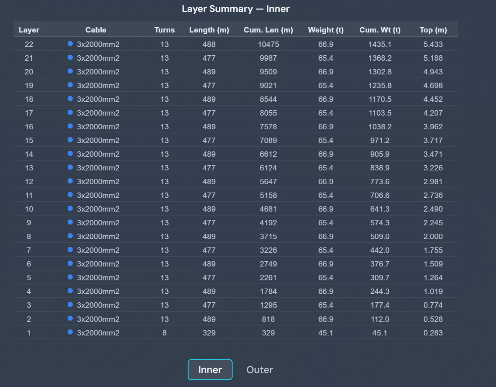Select the 8 turns cell in layer 1
The height and width of the screenshot is (387, 496).
165,333
